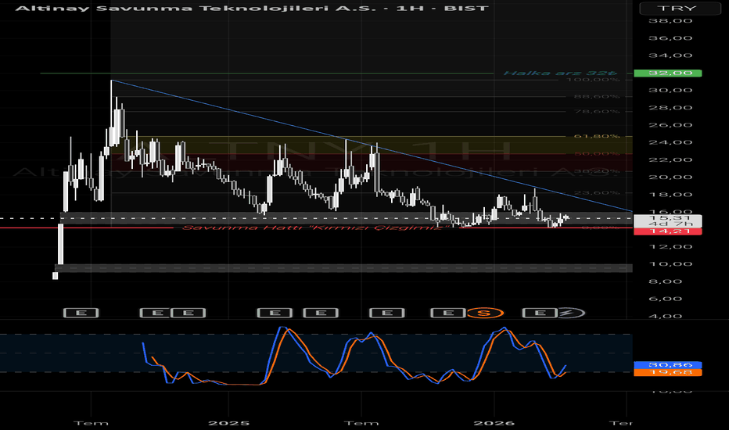Image resolution: width=729 pixels, height=430 pixels.
Task: Click the leftmost E earnings marker
Action: 81,313
